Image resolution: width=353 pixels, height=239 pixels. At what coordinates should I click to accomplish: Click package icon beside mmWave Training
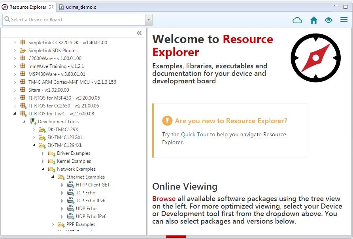pos(23,66)
